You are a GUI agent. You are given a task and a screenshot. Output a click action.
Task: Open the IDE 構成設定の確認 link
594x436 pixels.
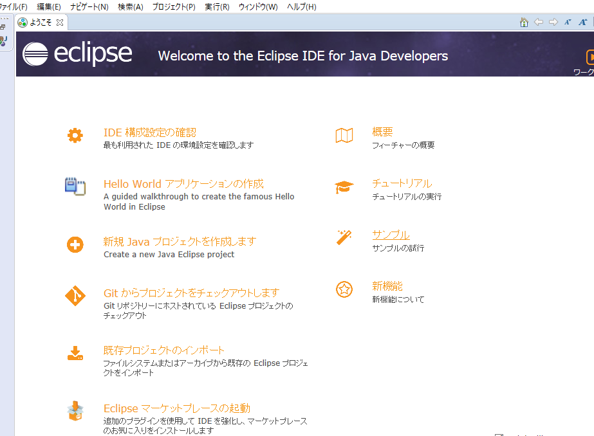pos(150,132)
